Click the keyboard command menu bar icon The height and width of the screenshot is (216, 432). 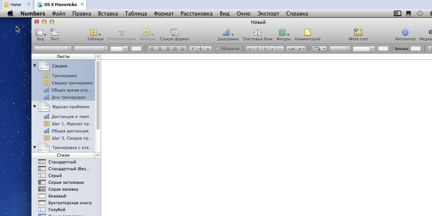point(397,13)
